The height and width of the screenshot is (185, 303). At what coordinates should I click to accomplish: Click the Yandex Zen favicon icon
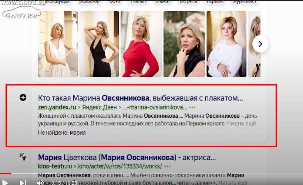tap(23, 97)
